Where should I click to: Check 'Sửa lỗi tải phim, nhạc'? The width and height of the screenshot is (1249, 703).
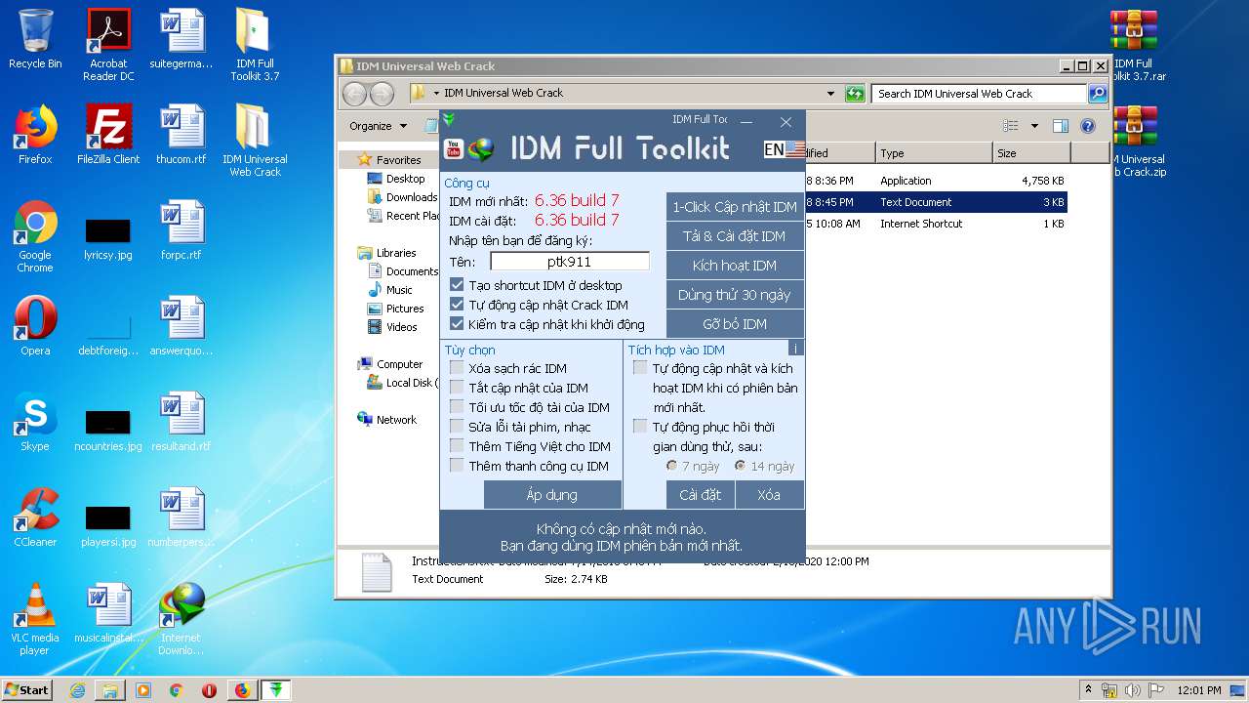(x=457, y=427)
